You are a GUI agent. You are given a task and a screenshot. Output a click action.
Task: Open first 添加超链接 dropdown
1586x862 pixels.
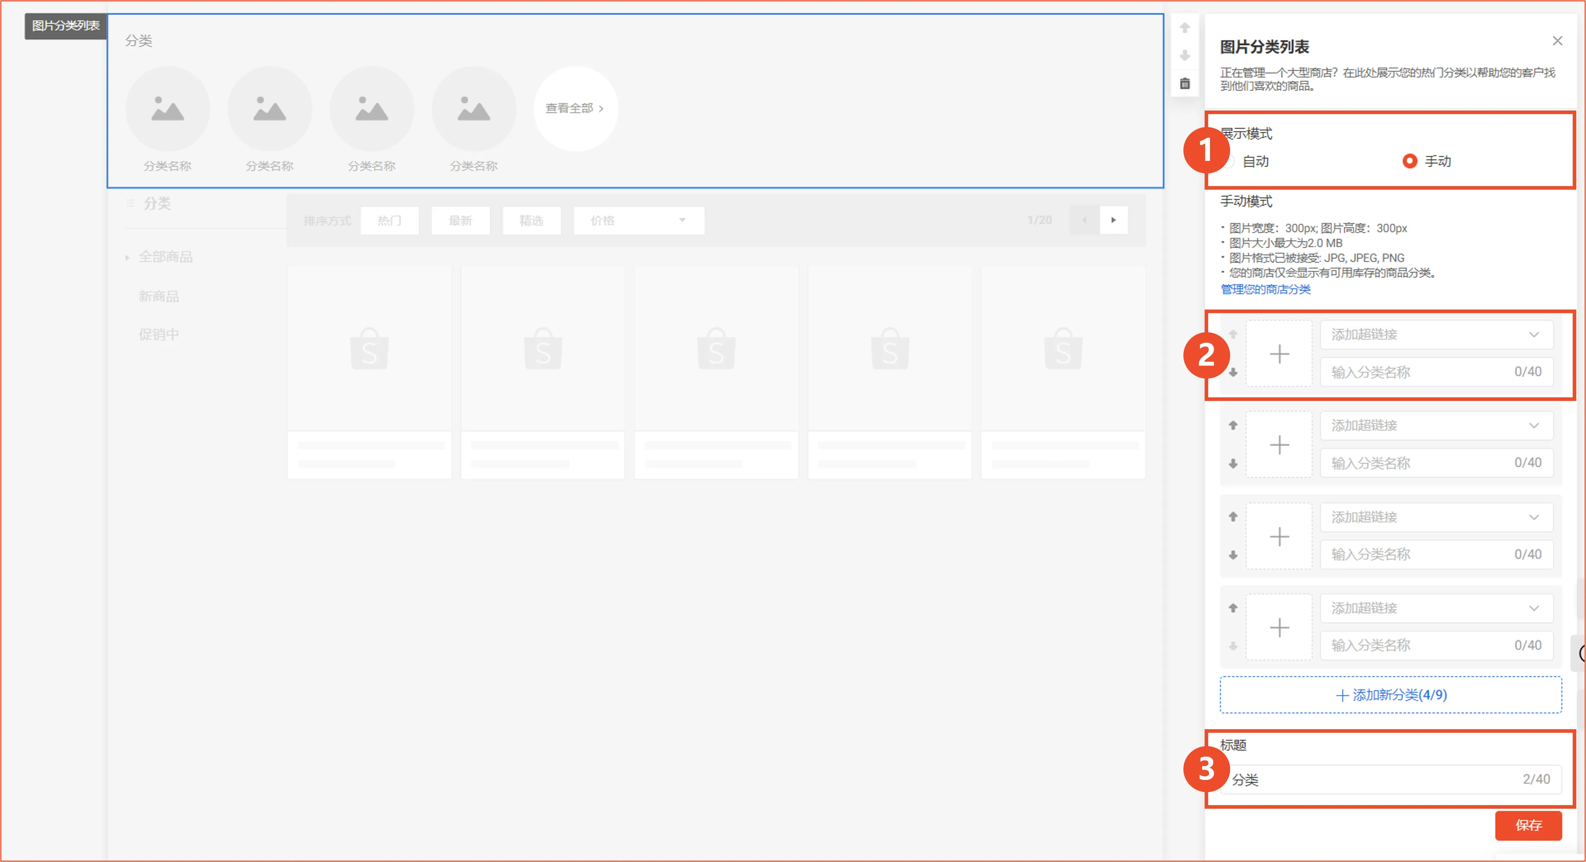pos(1436,334)
